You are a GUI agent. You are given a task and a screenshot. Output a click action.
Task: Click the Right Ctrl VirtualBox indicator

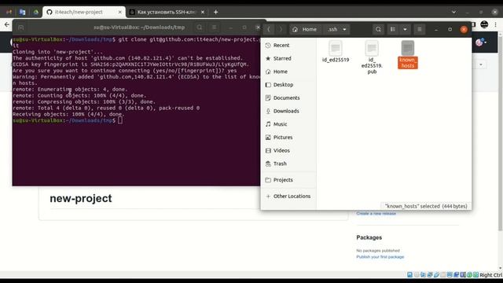(490, 275)
